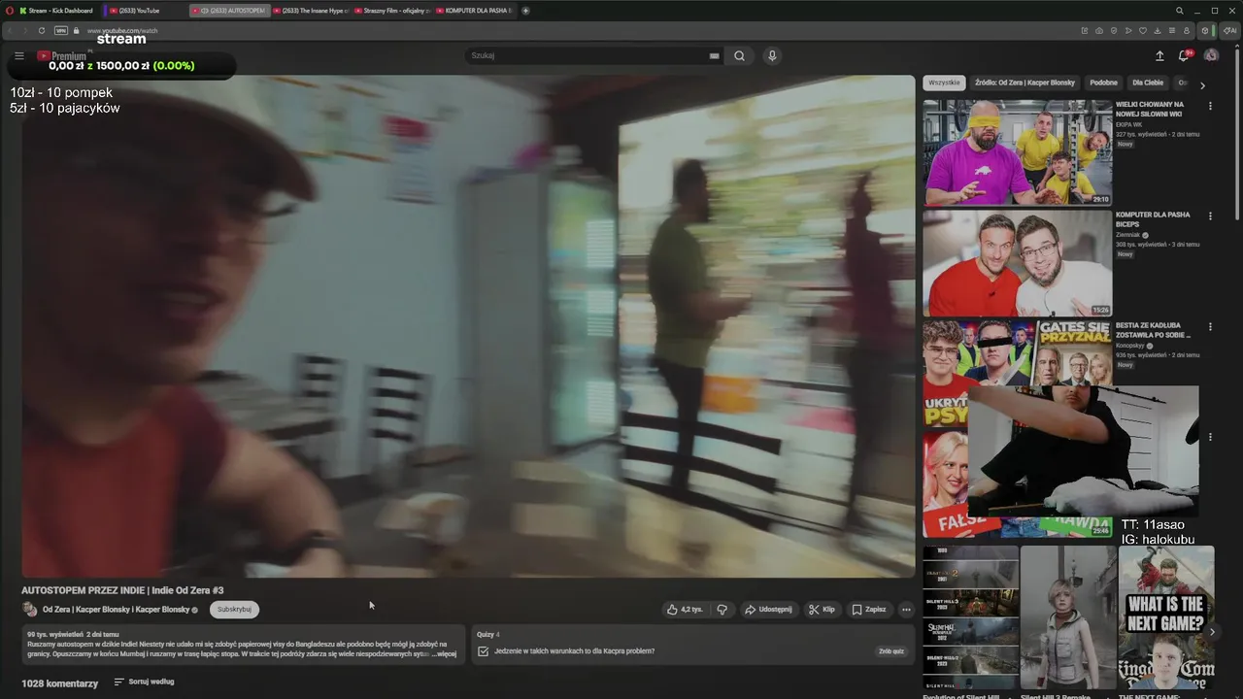Switch to the Straszny Film tab
Viewport: 1243px width, 699px height.
click(x=392, y=11)
